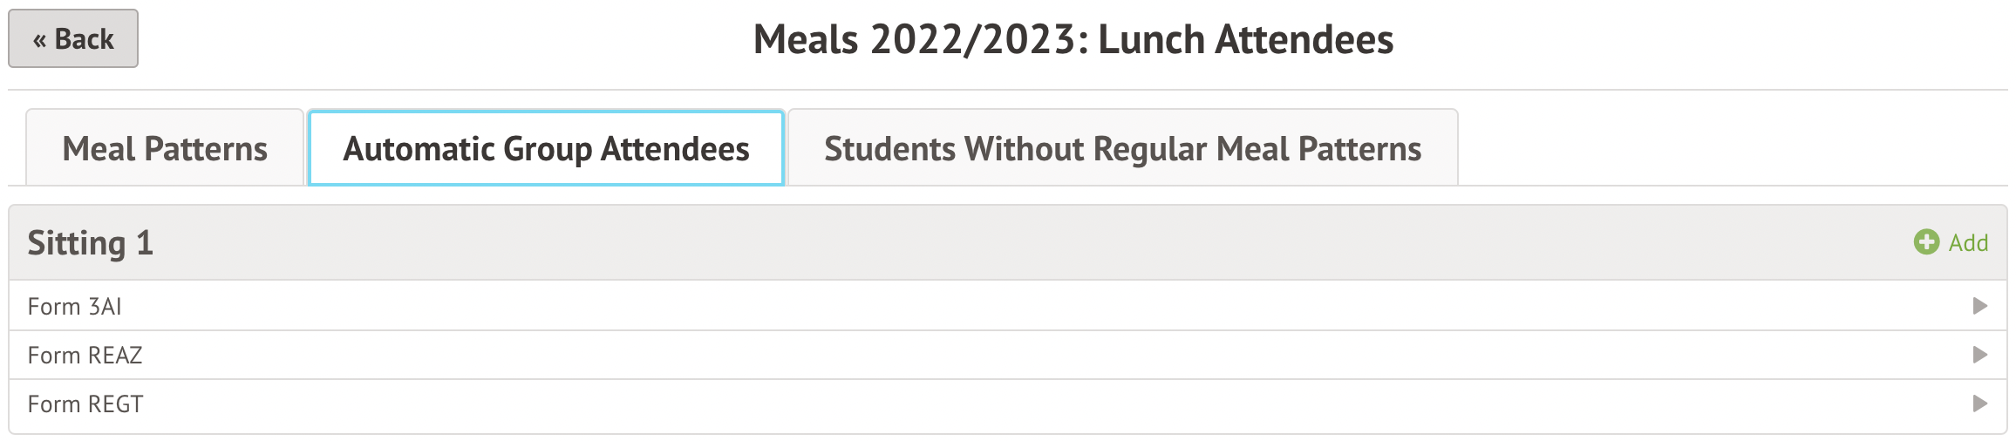This screenshot has width=2016, height=441.
Task: Click the green plus Add icon
Action: pos(1925,242)
